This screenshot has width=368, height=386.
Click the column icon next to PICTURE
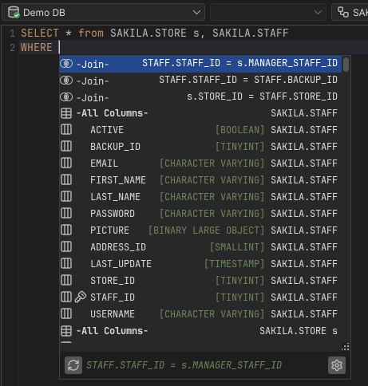click(66, 230)
